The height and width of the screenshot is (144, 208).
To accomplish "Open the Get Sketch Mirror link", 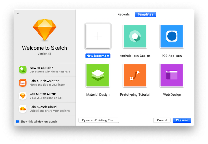I will coord(43,94).
